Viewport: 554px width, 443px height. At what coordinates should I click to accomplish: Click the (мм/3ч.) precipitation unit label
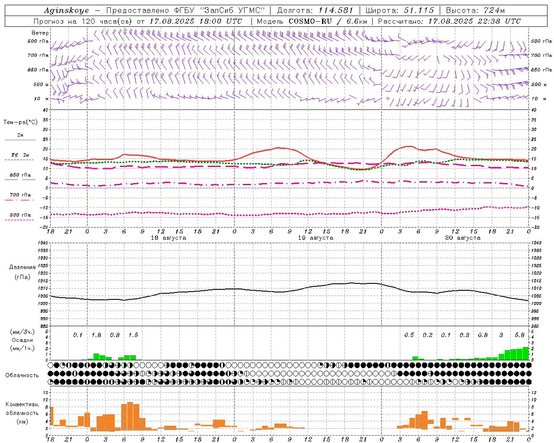(x=22, y=332)
